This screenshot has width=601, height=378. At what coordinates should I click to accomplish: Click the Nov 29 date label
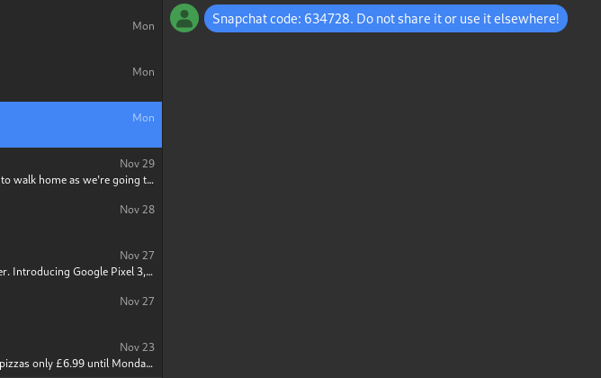(138, 163)
